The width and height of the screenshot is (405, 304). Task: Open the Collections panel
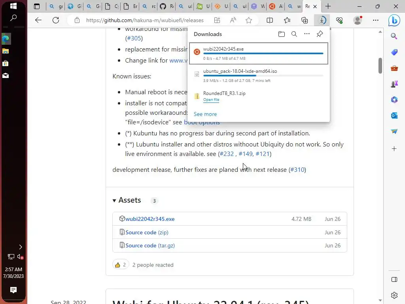[305, 20]
